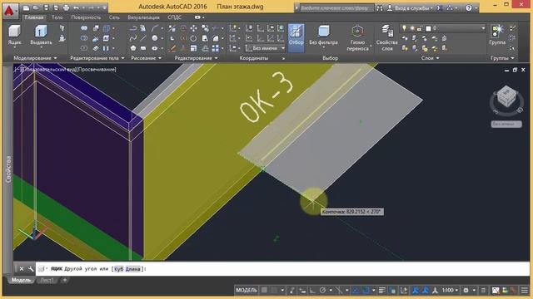Expand the Редактирование panel
533x299 pixels.
pos(196,58)
